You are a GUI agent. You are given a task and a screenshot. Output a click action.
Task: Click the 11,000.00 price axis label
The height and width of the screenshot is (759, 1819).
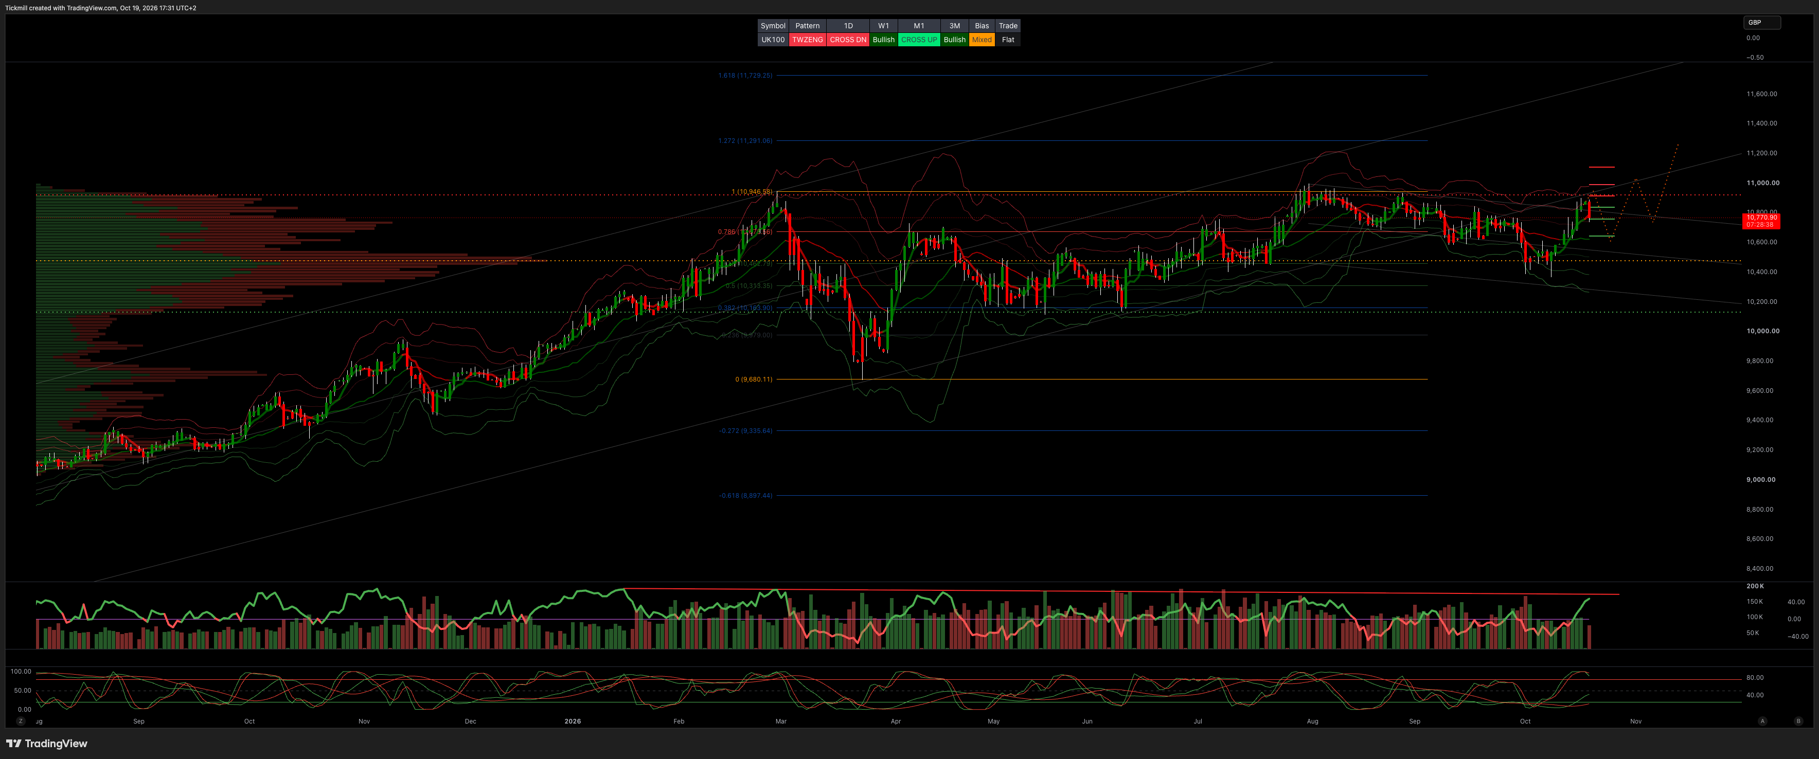coord(1762,183)
